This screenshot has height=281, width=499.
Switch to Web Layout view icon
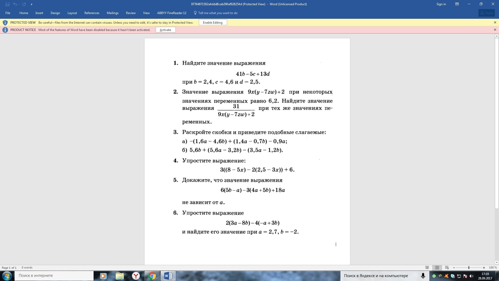(447, 267)
